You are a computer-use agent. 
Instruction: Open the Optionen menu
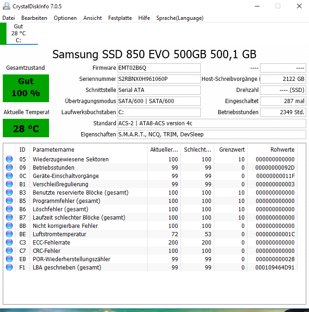click(65, 18)
